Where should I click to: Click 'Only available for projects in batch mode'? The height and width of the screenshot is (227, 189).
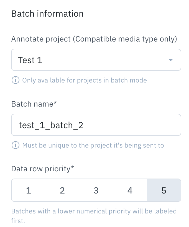click(x=85, y=80)
